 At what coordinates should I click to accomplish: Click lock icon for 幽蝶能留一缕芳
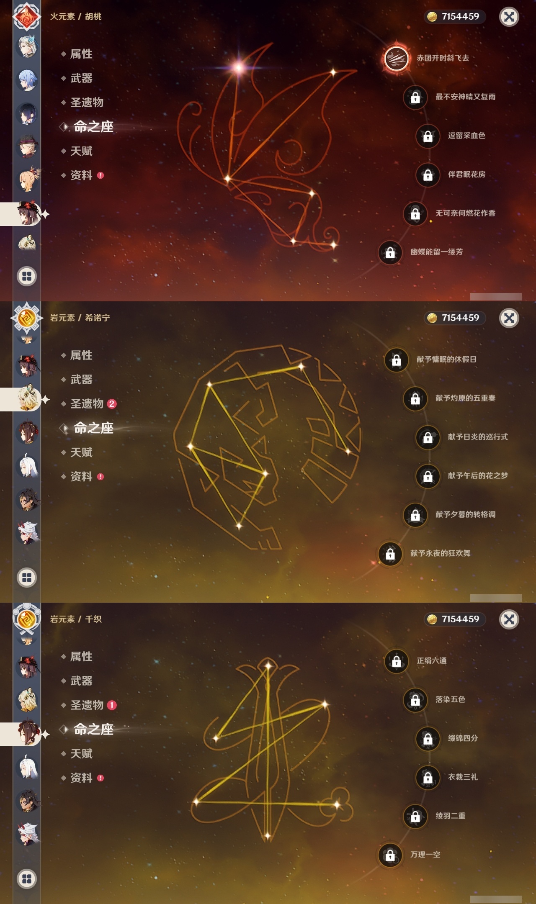390,252
